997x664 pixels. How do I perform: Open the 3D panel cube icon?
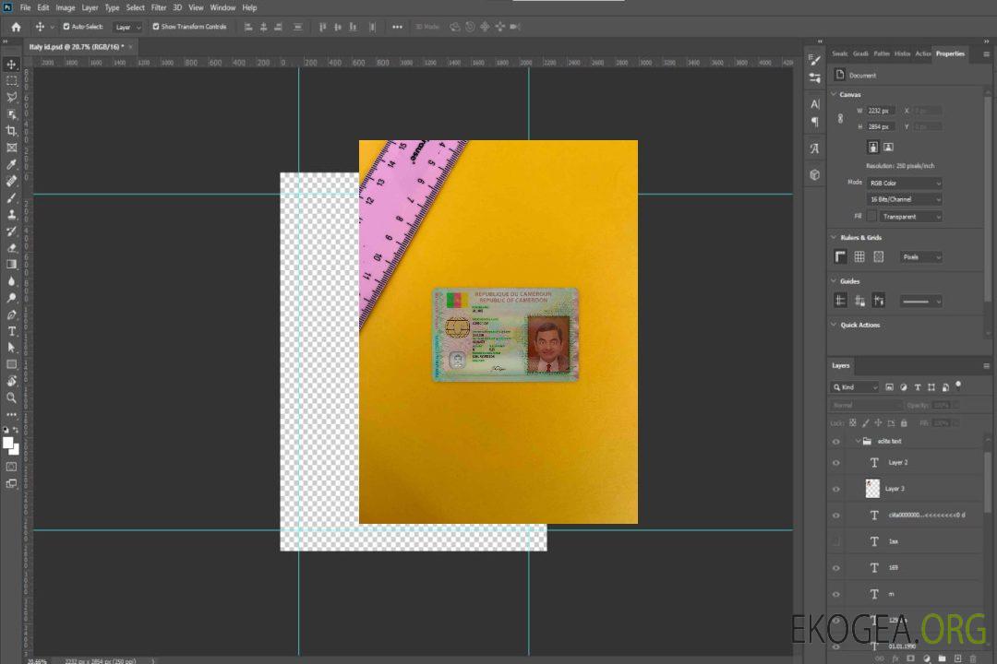[814, 174]
